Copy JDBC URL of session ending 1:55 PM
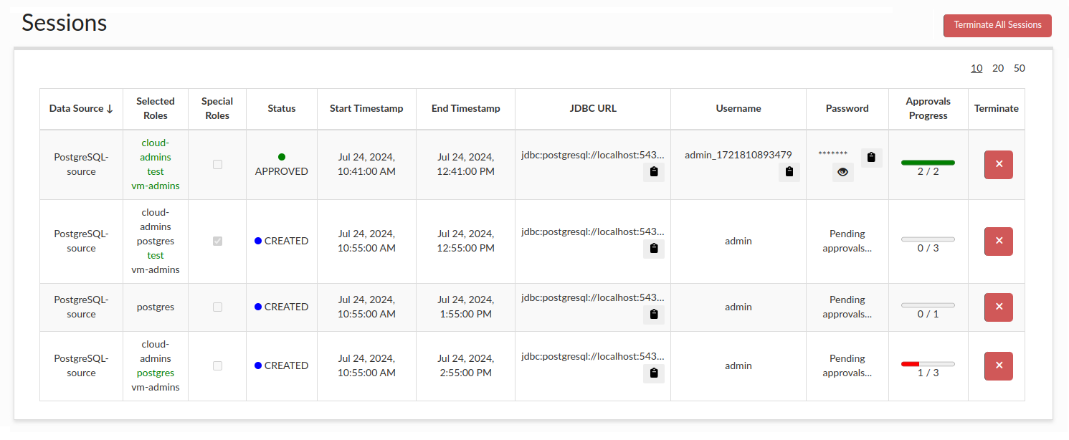1069x440 pixels. [653, 315]
